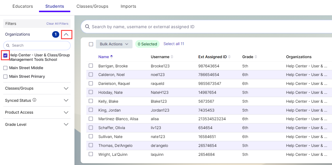The image size is (332, 165).
Task: Click the Select all 11 link
Action: point(174,44)
